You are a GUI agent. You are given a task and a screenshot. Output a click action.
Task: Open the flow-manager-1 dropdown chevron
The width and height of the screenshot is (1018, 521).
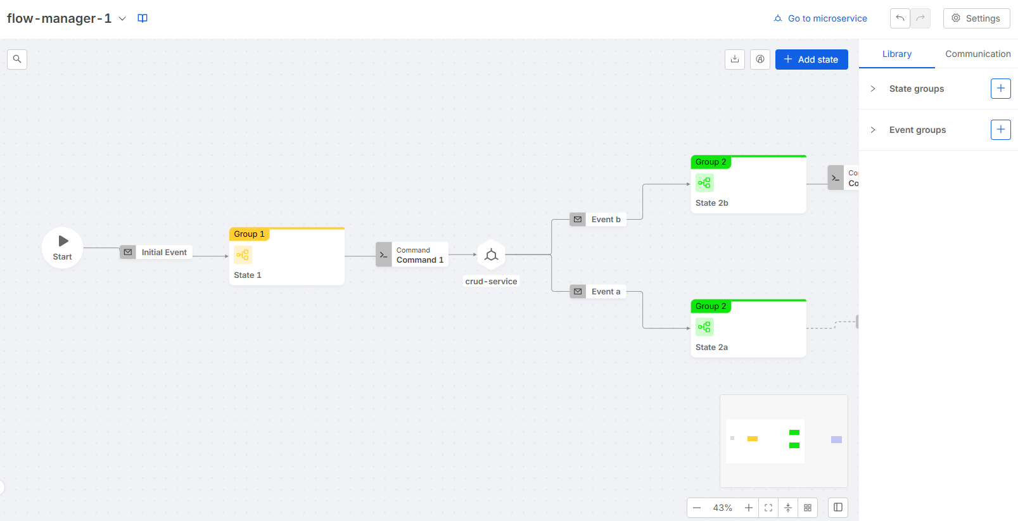pos(122,18)
